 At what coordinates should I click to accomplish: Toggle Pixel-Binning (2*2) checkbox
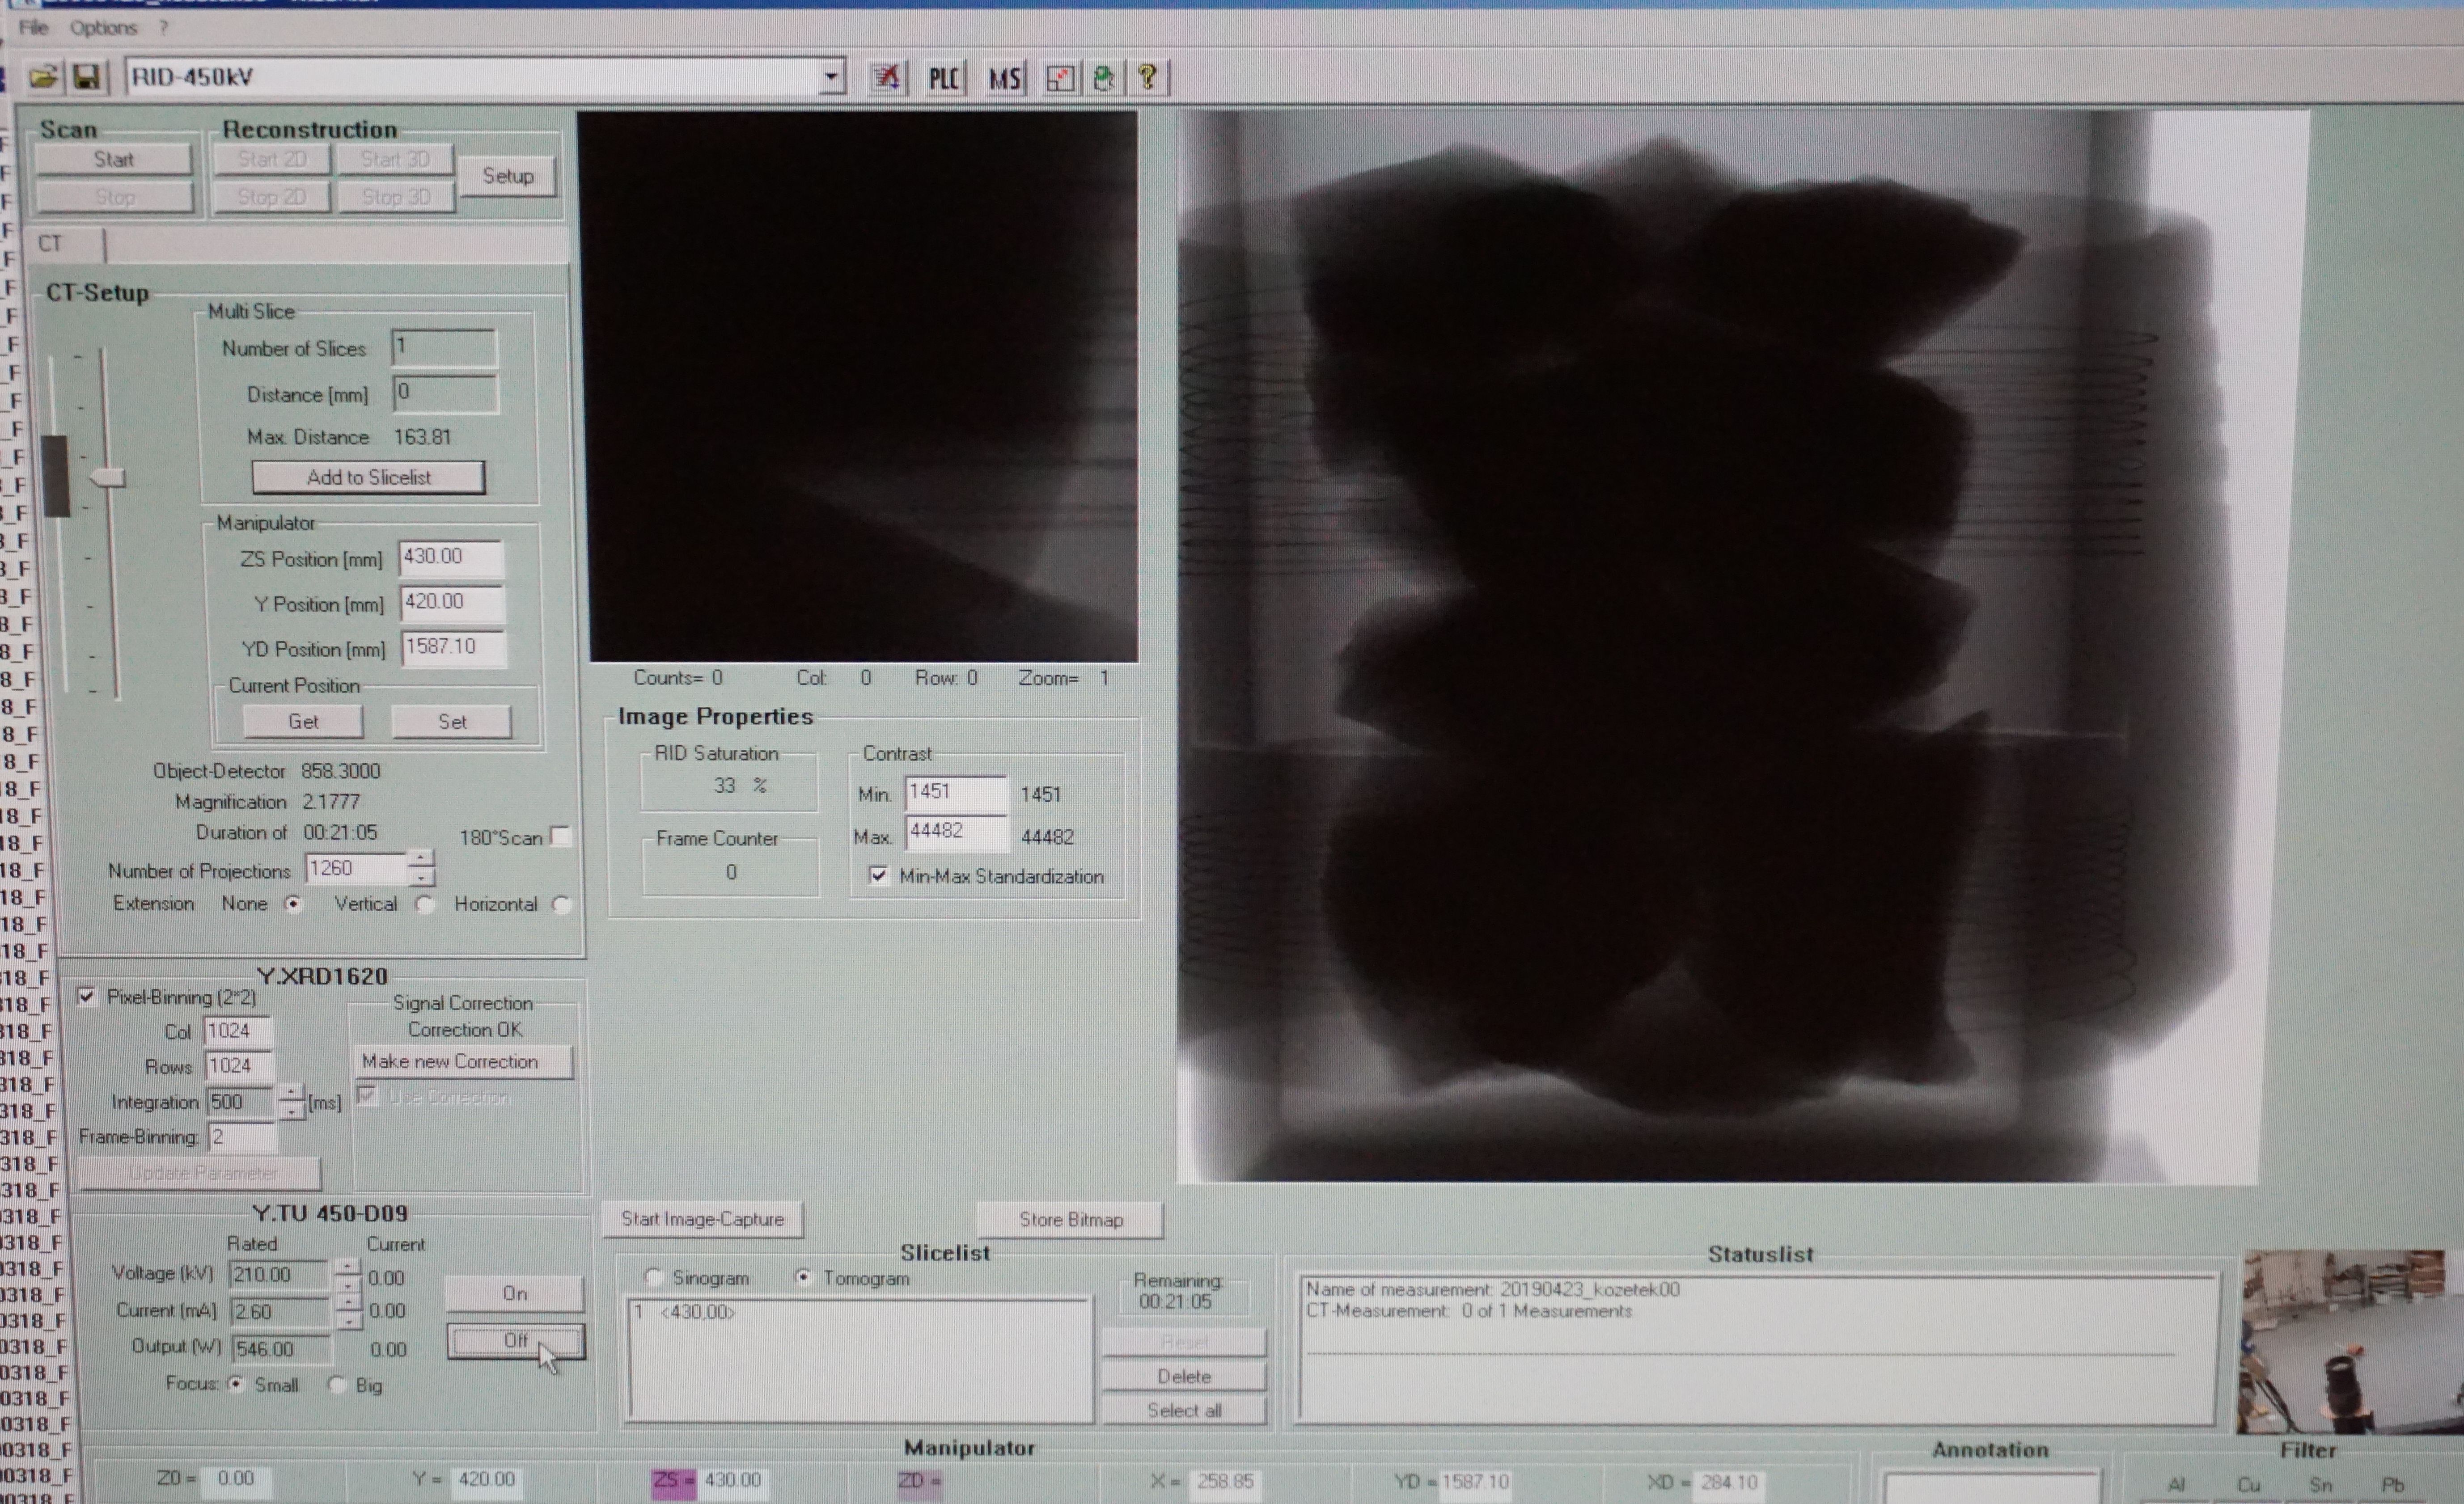[87, 996]
